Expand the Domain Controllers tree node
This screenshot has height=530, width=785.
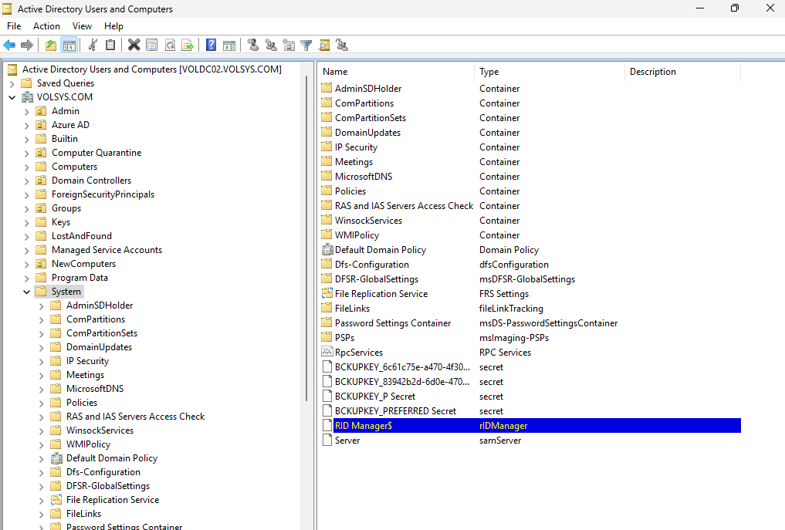(x=27, y=181)
